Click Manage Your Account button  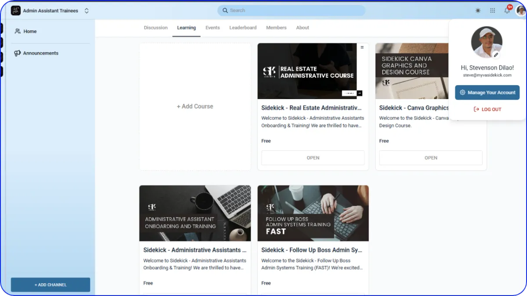pyautogui.click(x=487, y=93)
